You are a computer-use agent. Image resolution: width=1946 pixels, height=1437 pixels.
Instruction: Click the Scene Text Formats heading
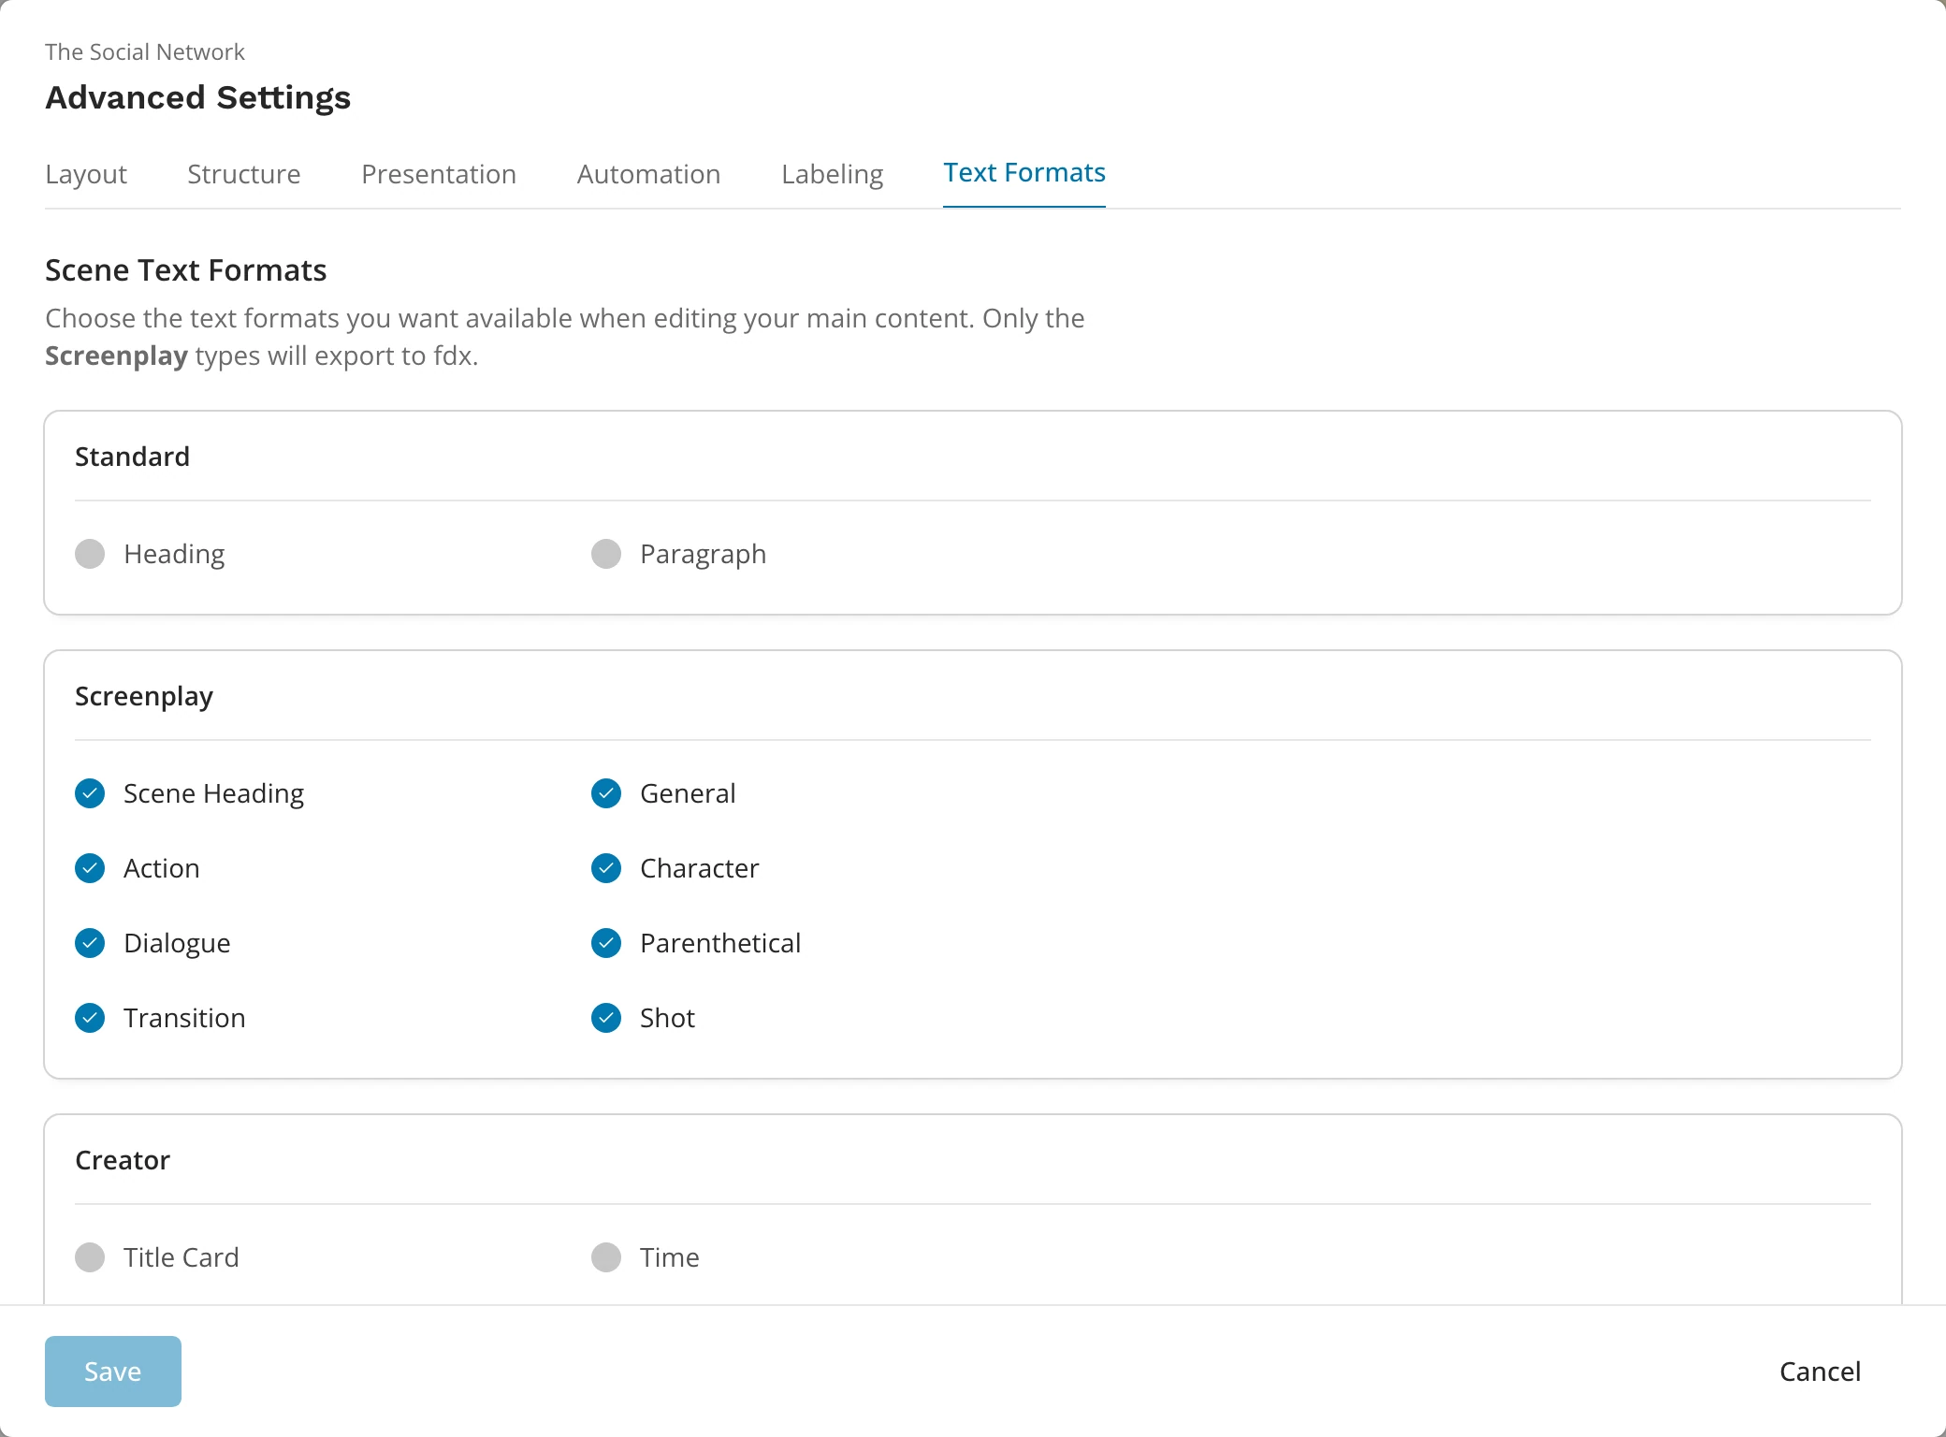pyautogui.click(x=185, y=270)
